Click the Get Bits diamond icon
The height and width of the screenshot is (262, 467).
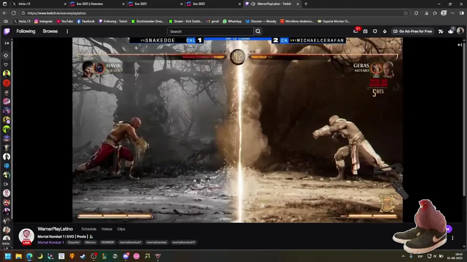click(385, 31)
